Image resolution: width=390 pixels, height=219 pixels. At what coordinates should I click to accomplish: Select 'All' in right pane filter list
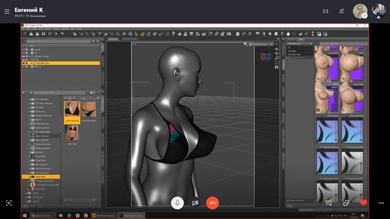[289, 47]
